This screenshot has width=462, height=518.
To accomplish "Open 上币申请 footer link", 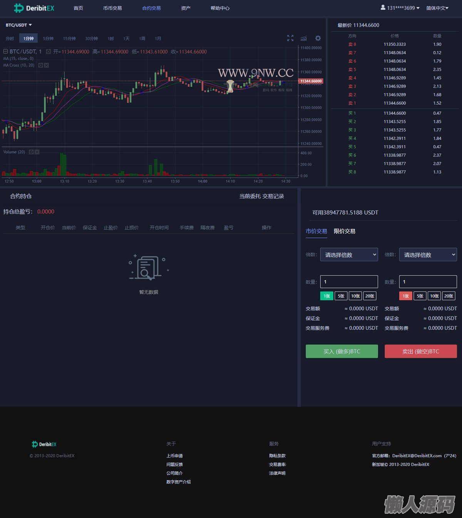I will pyautogui.click(x=174, y=456).
